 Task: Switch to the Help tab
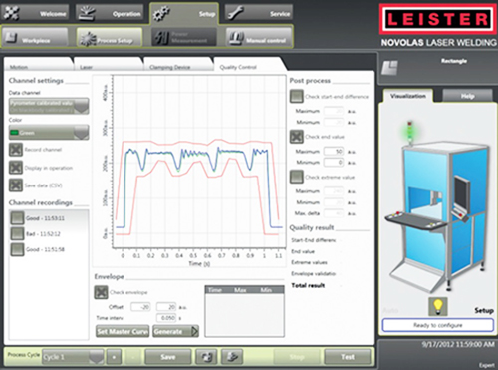coord(467,96)
